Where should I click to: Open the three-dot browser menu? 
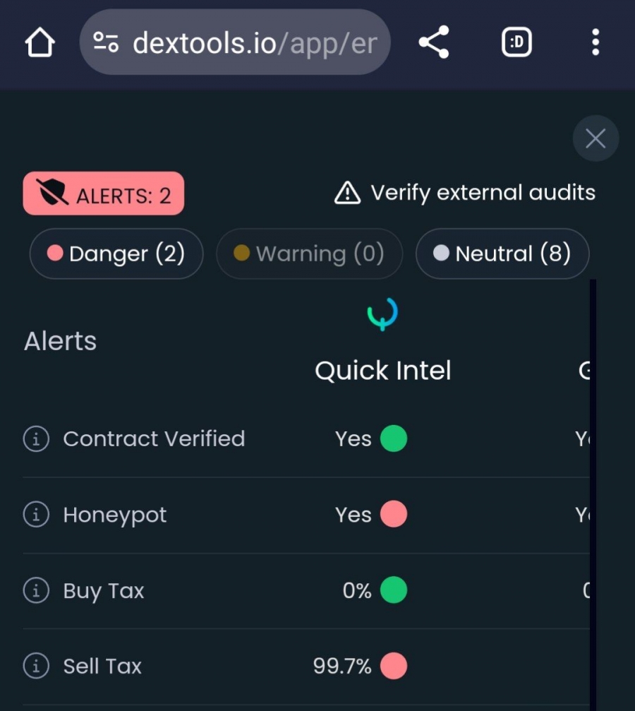[595, 42]
